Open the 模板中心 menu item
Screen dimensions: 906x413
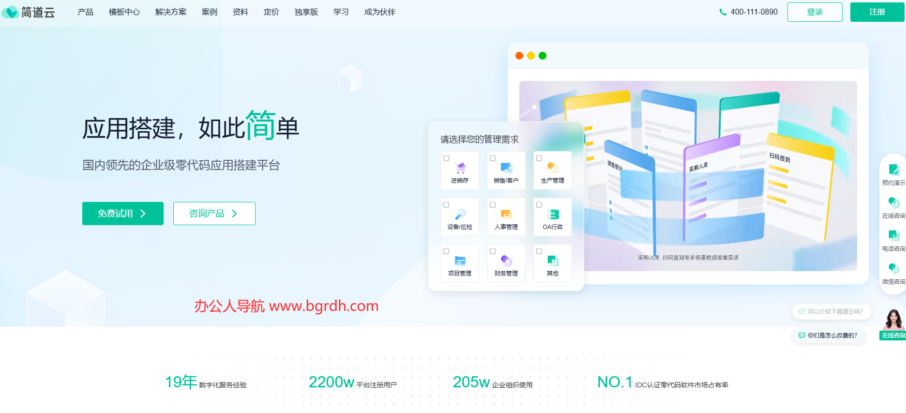click(124, 12)
